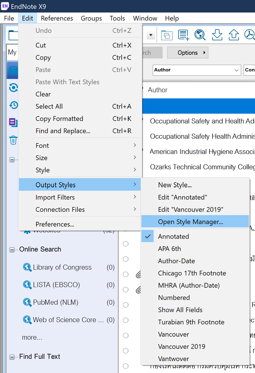Screen dimensions: 255x373
Task: Choose Clear in the Edit menu
Action: click(80, 94)
